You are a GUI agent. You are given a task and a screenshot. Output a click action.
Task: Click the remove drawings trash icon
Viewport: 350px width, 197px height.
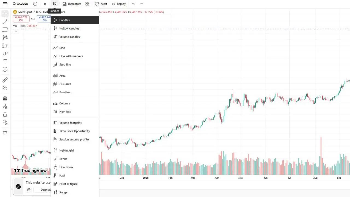[5, 133]
